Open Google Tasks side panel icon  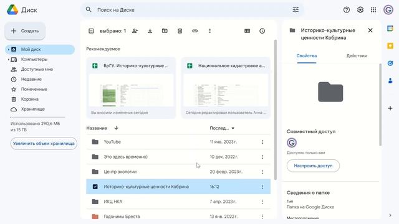[390, 63]
